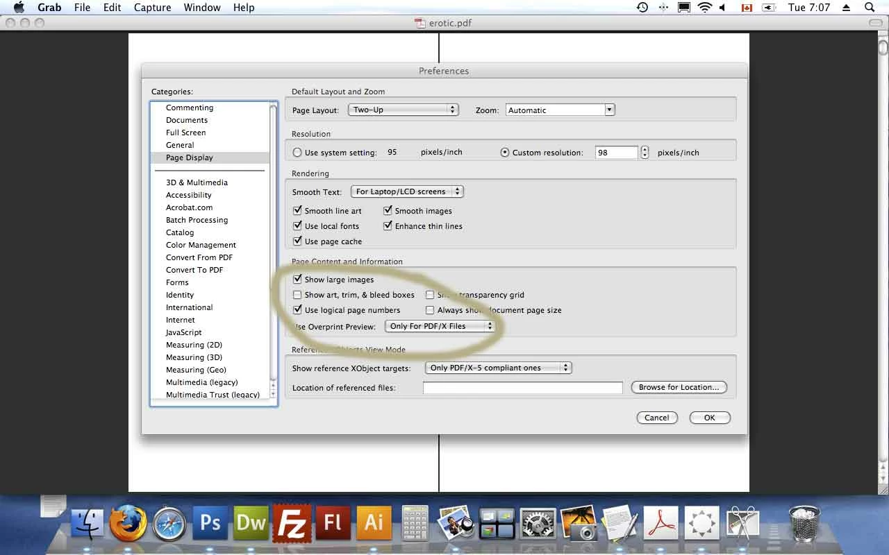889x555 pixels.
Task: Click the Location of referenced files field
Action: click(523, 388)
